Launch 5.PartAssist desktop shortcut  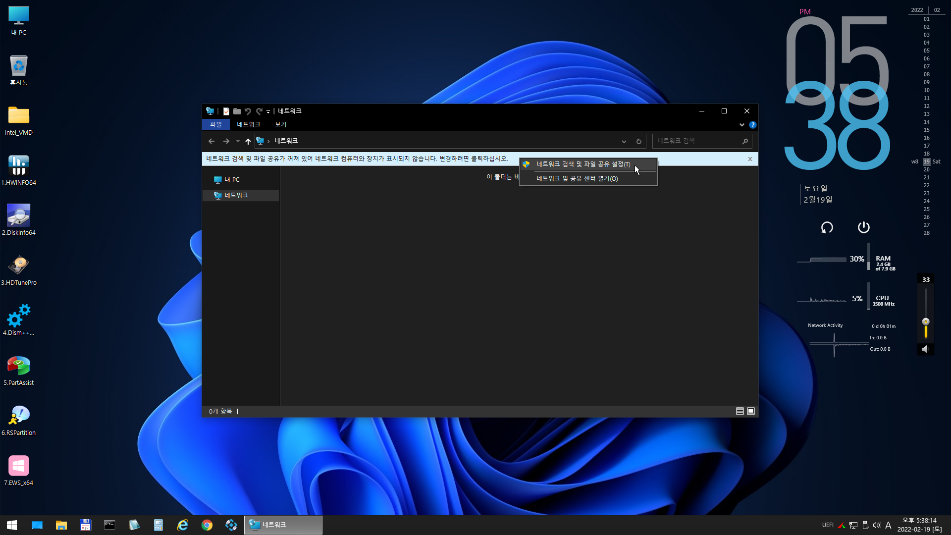pyautogui.click(x=19, y=371)
